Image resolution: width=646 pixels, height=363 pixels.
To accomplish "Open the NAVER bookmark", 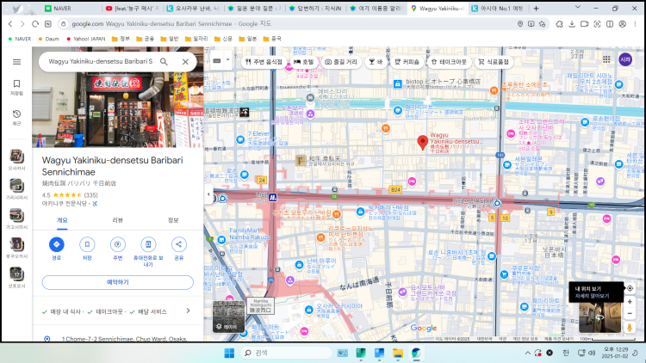I will click(x=20, y=39).
